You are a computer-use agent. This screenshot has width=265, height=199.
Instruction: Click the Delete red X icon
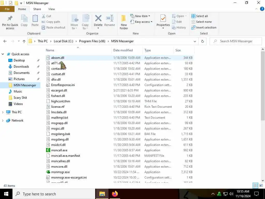(x=98, y=18)
